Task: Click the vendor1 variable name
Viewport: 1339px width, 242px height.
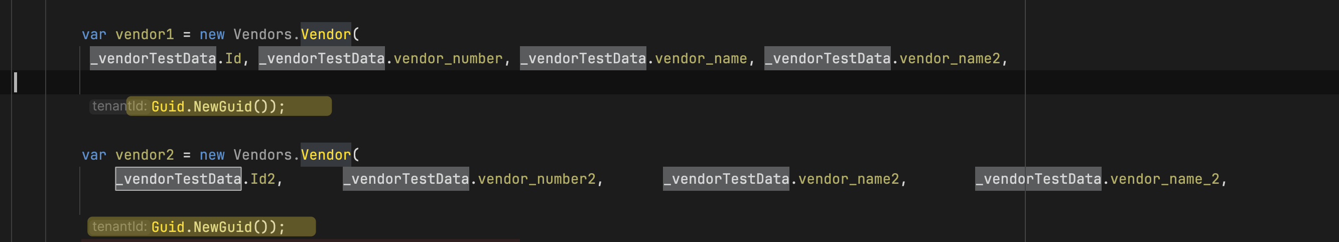Action: coord(145,34)
